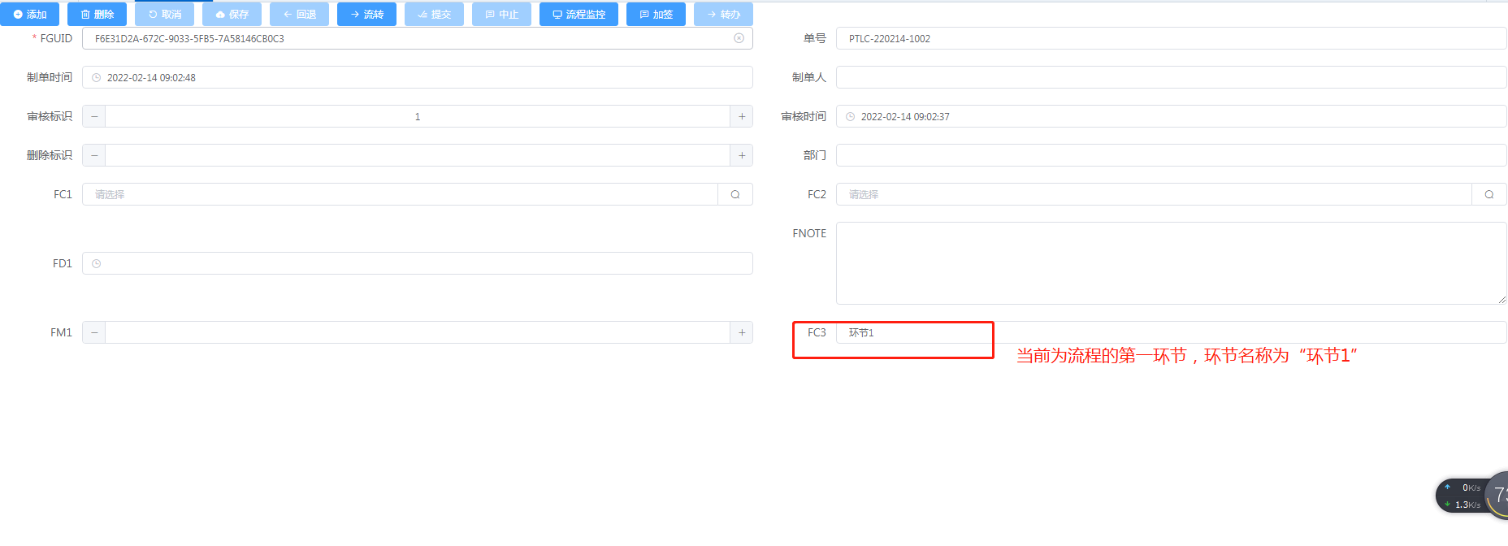The image size is (1508, 546).
Task: Focus the 单号 input field
Action: click(x=1170, y=38)
